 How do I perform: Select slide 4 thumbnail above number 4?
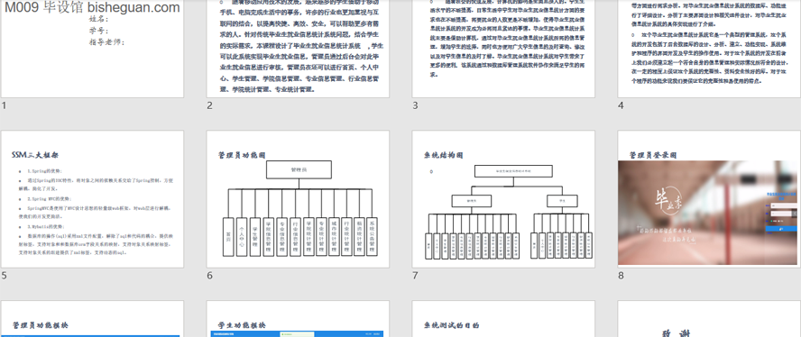point(709,49)
